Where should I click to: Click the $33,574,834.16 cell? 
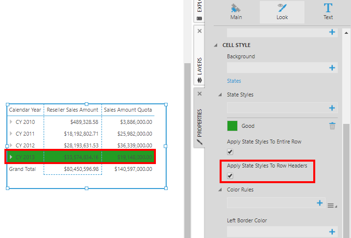point(81,157)
